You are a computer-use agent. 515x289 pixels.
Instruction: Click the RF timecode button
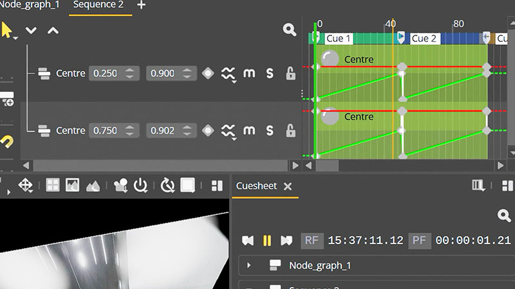coord(312,241)
